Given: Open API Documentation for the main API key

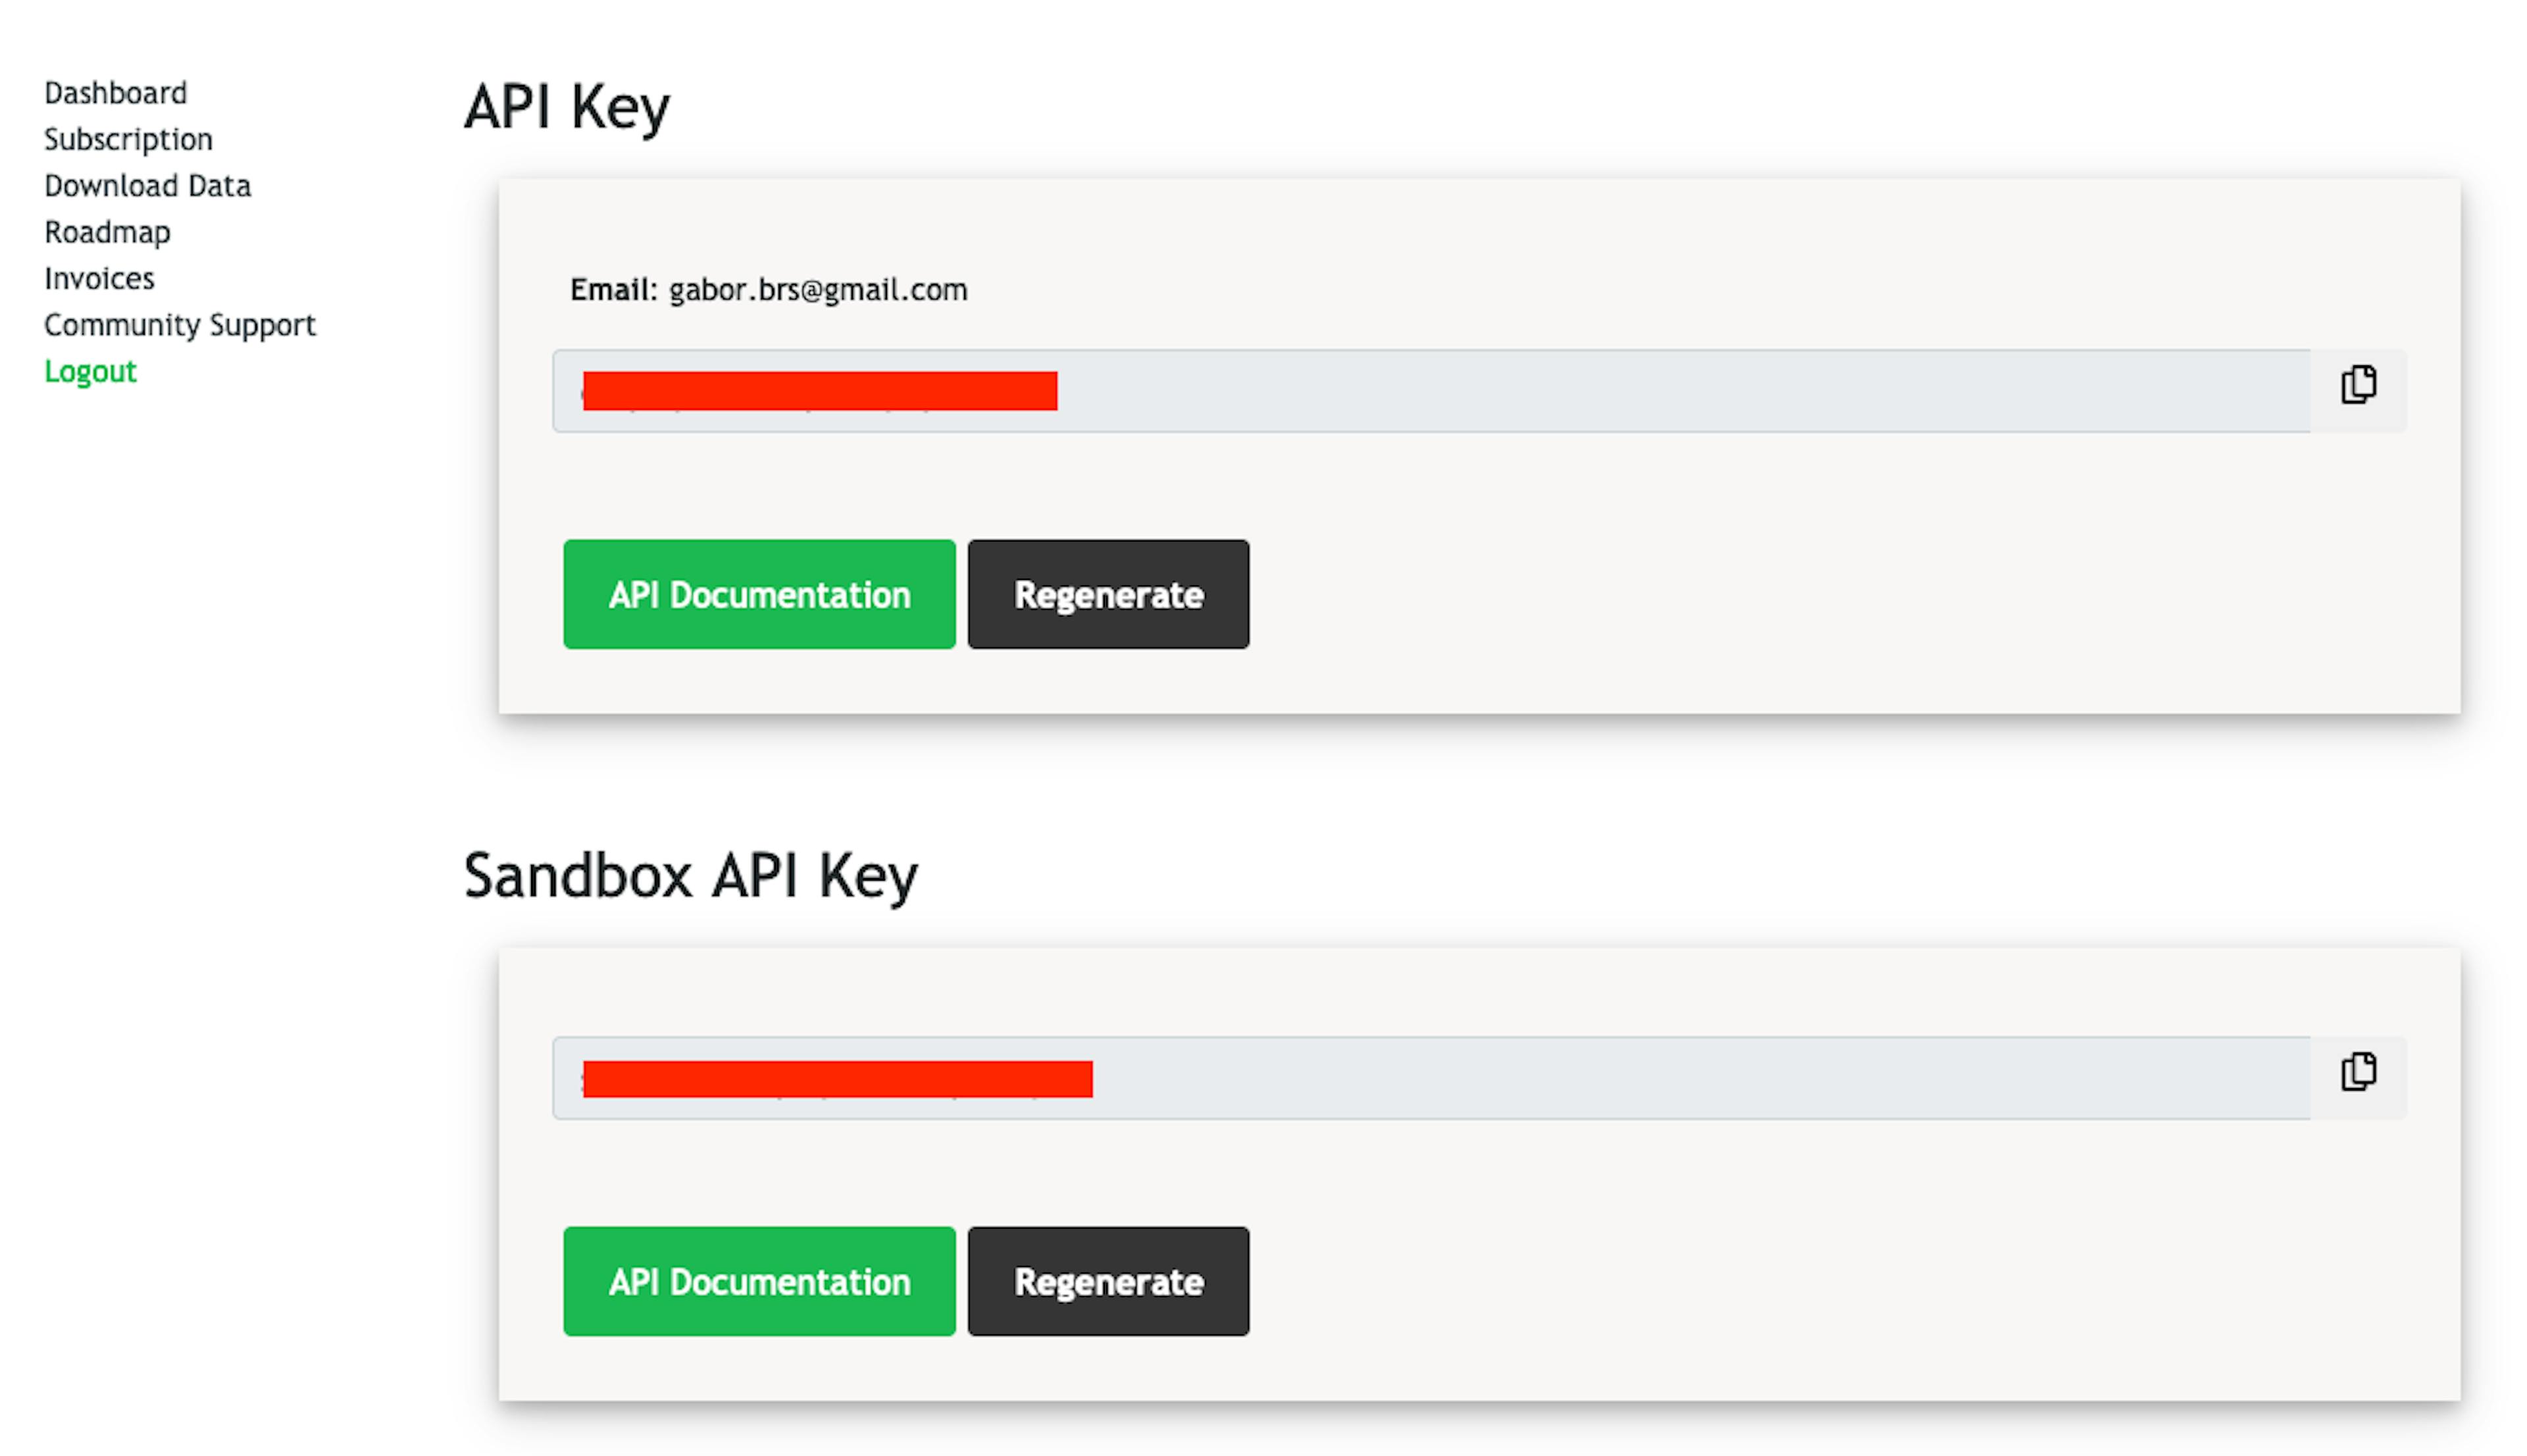Looking at the screenshot, I should tap(759, 595).
